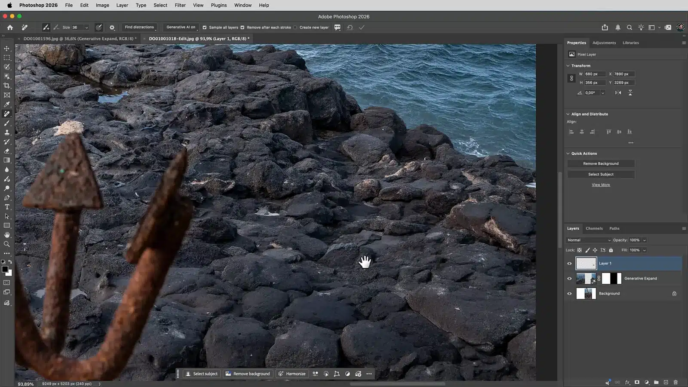Select the Eraser tool

point(7,151)
